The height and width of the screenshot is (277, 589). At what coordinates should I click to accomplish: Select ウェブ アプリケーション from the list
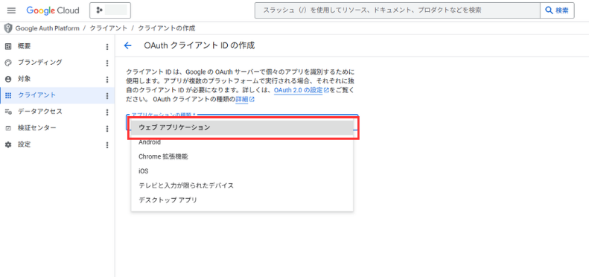pos(242,127)
